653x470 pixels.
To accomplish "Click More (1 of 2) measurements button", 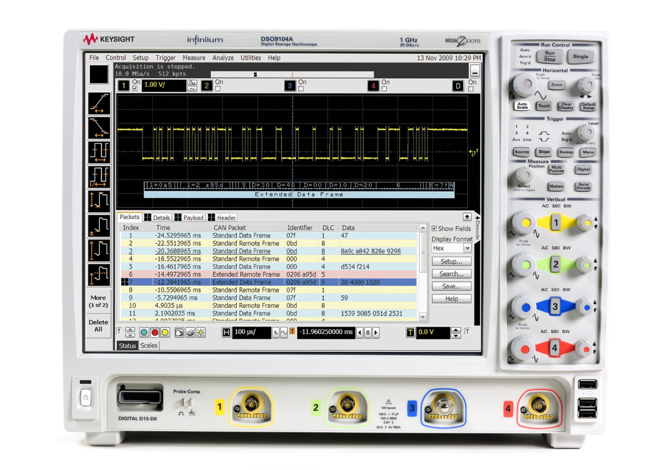I will (x=98, y=301).
